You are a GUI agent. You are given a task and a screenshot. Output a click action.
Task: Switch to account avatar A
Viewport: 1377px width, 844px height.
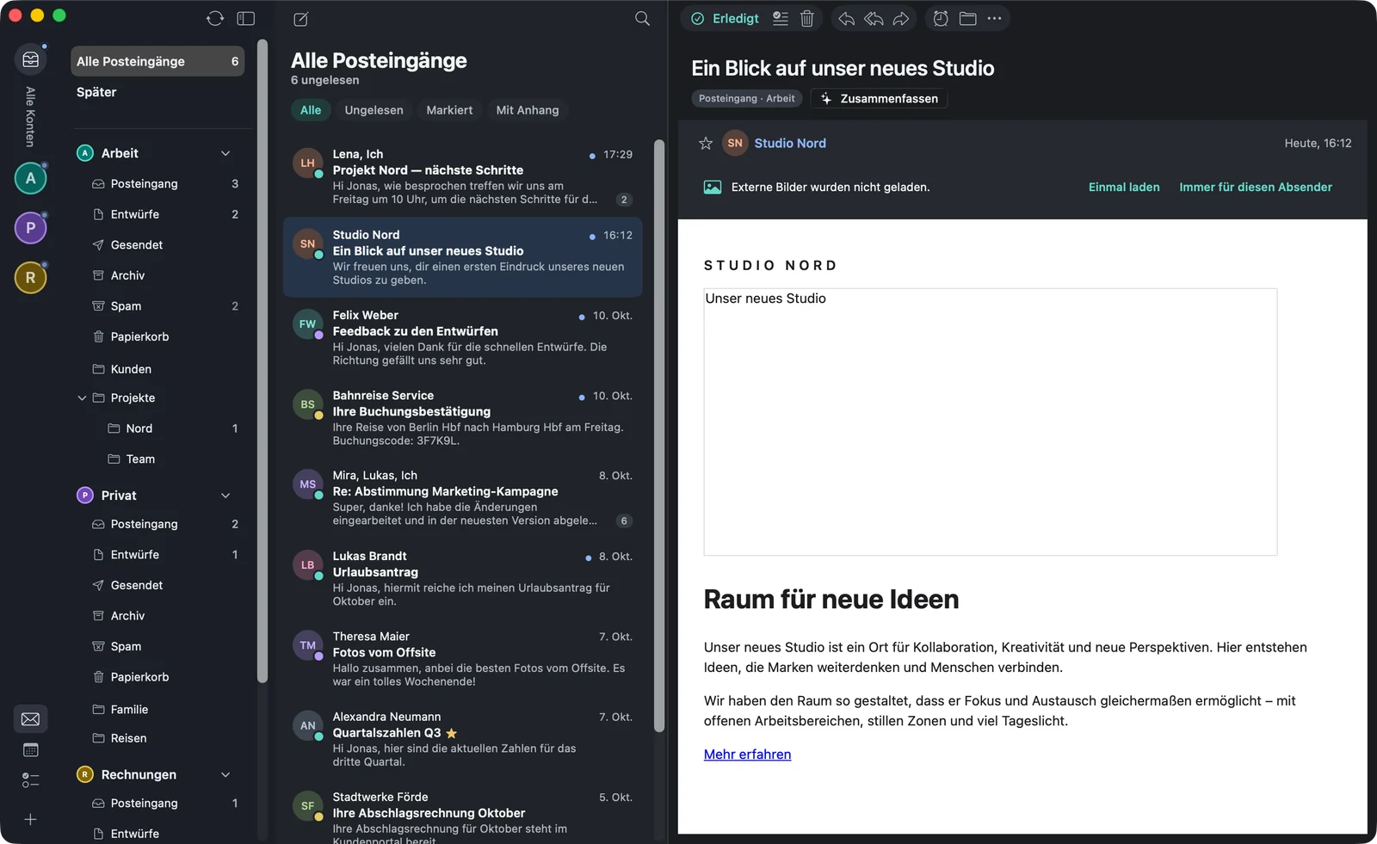click(x=30, y=178)
